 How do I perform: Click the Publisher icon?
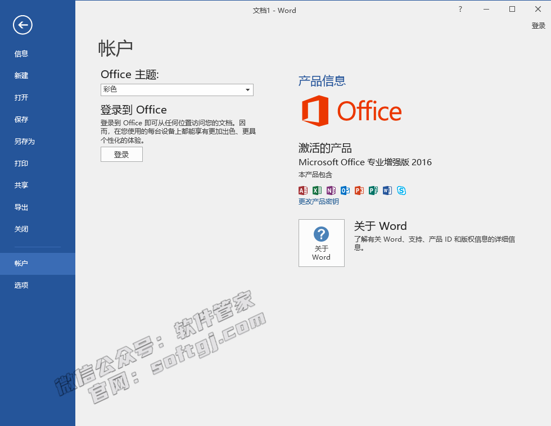[373, 191]
